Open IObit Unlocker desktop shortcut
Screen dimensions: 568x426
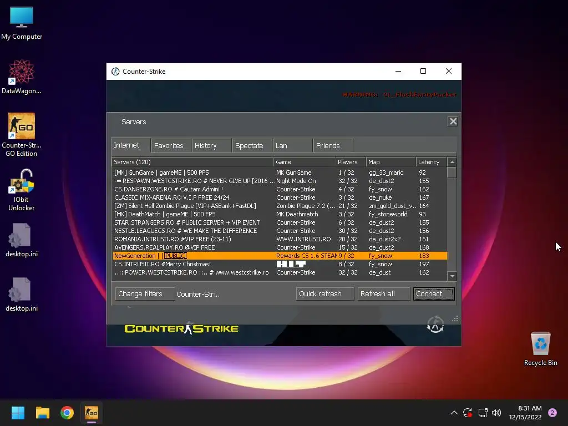(22, 190)
